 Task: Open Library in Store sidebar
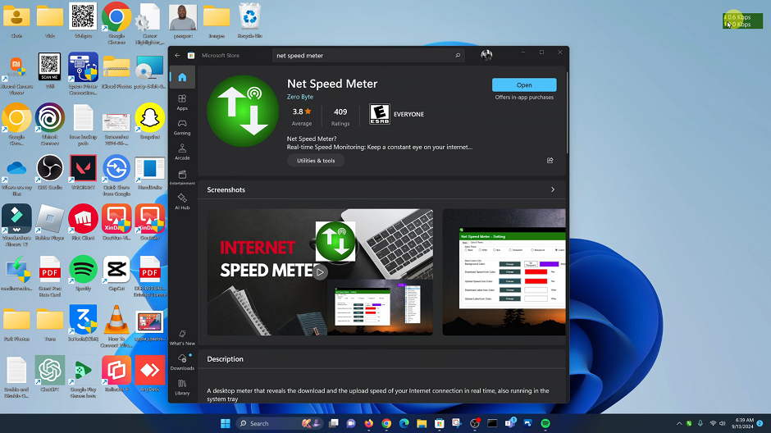tap(182, 387)
